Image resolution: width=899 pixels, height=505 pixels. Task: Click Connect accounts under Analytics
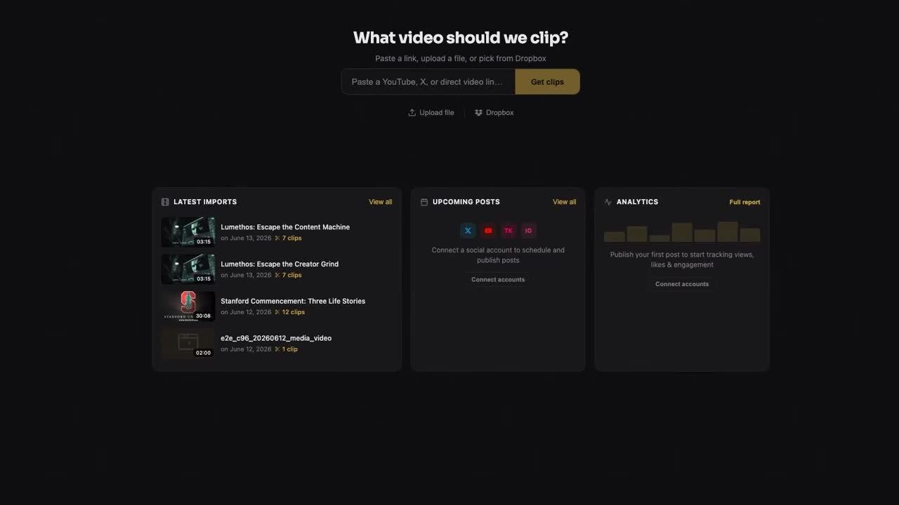coord(682,284)
